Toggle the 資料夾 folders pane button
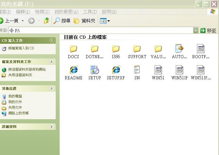The width and height of the screenshot is (219, 155). [x=84, y=21]
